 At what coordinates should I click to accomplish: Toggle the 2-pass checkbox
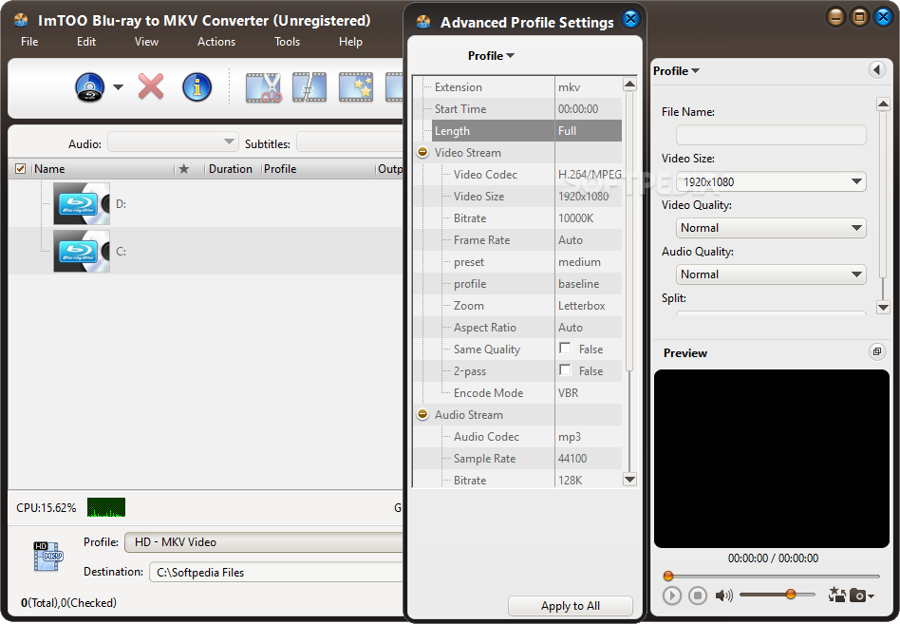point(566,369)
